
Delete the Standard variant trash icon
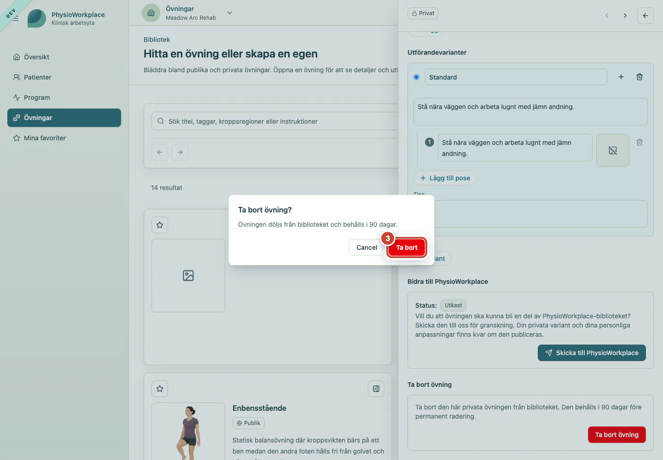tap(640, 77)
